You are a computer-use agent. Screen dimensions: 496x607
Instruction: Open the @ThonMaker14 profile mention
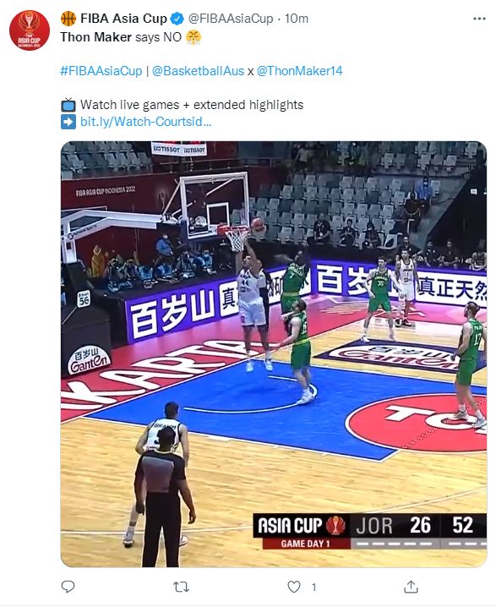299,71
